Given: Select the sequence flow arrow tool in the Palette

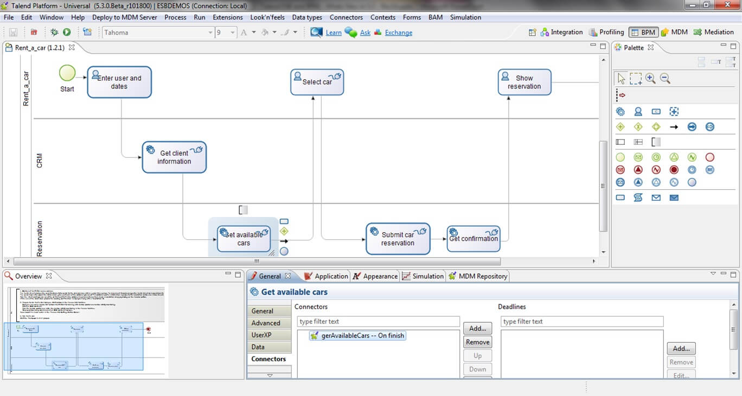Looking at the screenshot, I should (674, 126).
